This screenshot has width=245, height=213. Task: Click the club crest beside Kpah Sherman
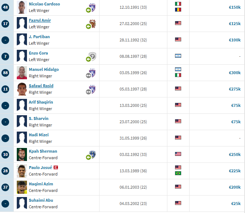click(92, 154)
